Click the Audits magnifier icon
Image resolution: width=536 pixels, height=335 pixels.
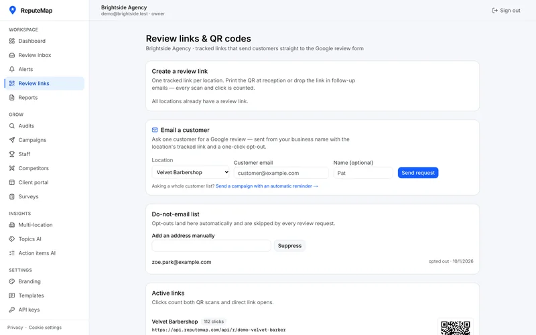(12, 126)
